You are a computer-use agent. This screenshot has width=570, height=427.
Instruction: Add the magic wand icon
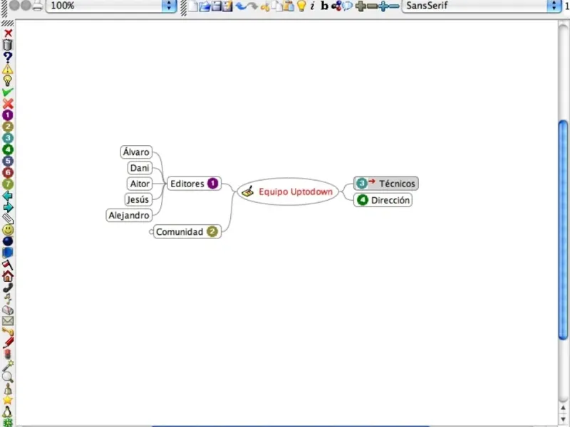(x=8, y=366)
